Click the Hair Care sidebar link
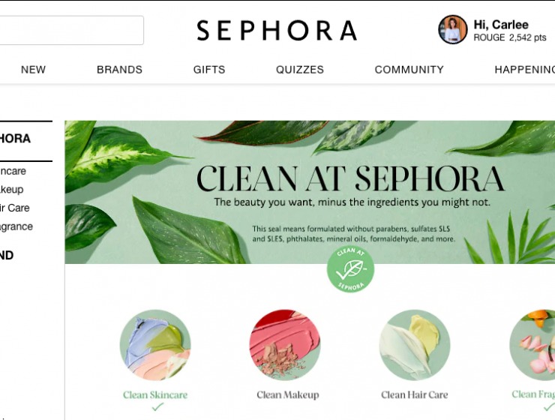This screenshot has width=555, height=420. tap(14, 208)
